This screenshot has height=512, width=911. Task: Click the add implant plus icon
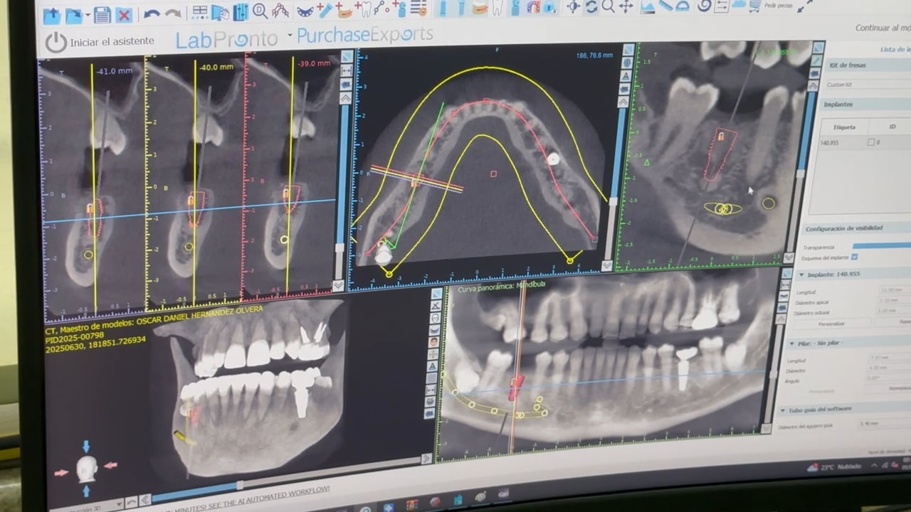click(x=325, y=9)
